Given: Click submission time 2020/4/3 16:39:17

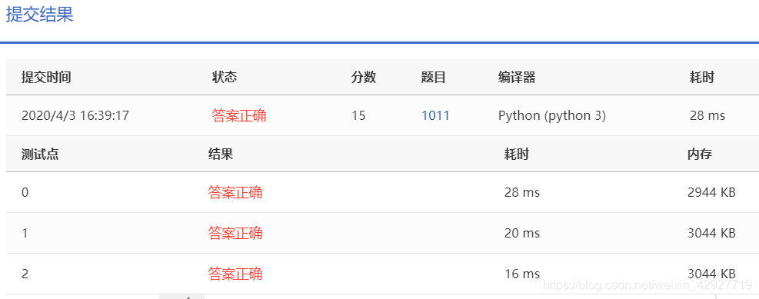Looking at the screenshot, I should 75,115.
